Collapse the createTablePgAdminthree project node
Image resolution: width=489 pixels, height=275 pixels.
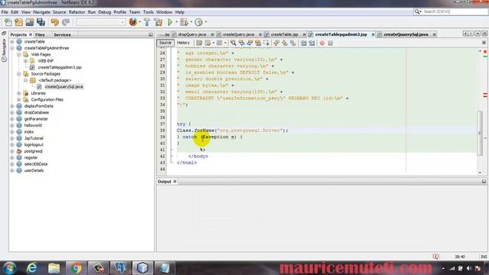[12, 48]
